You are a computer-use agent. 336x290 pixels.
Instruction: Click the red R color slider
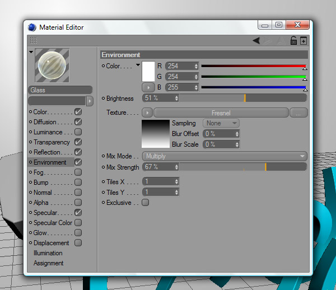pyautogui.click(x=254, y=66)
